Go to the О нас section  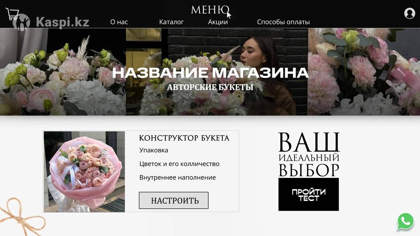coord(119,22)
